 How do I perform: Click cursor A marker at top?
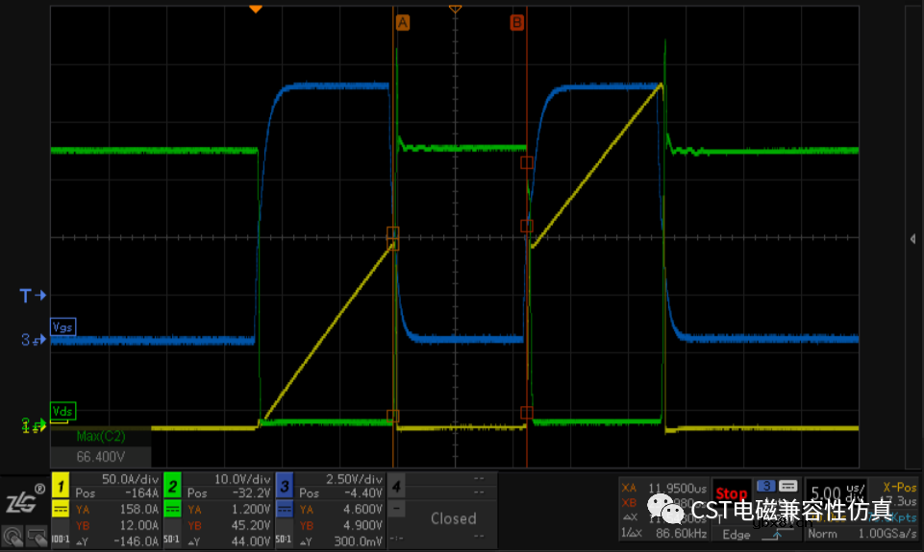click(x=402, y=22)
